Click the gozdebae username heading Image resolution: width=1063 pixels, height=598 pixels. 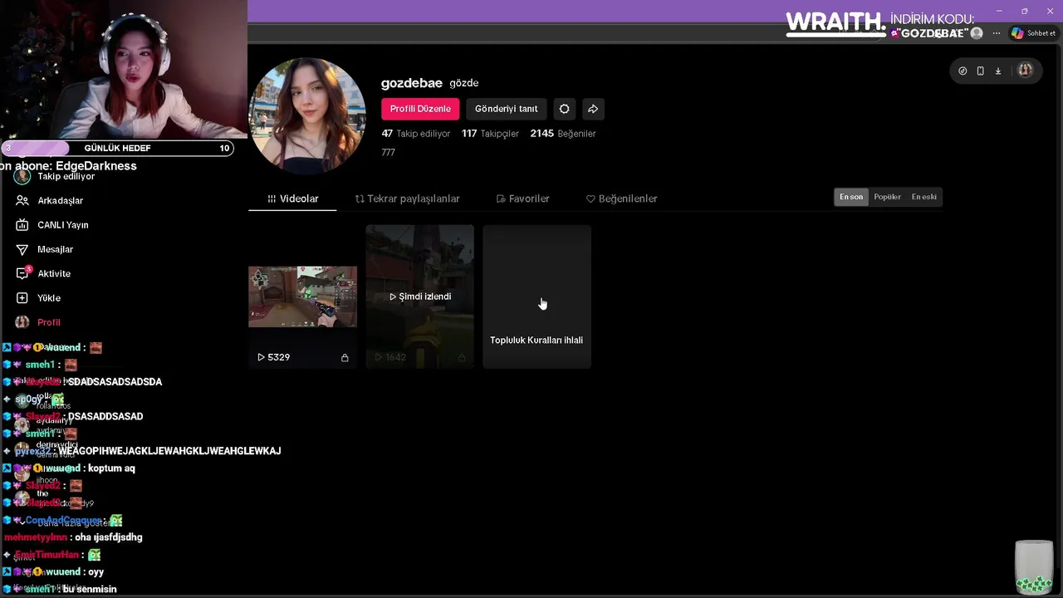click(411, 83)
